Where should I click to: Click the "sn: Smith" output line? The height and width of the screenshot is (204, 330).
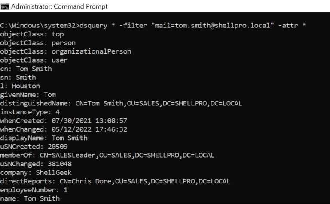pos(18,78)
